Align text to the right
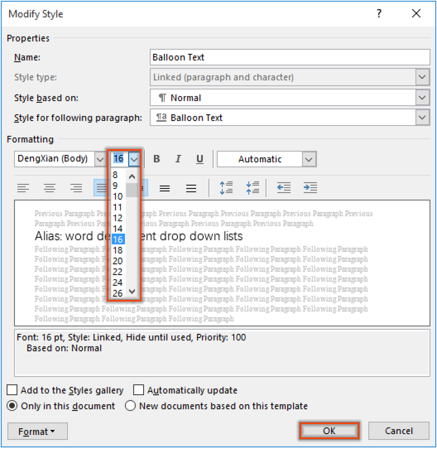 point(76,188)
